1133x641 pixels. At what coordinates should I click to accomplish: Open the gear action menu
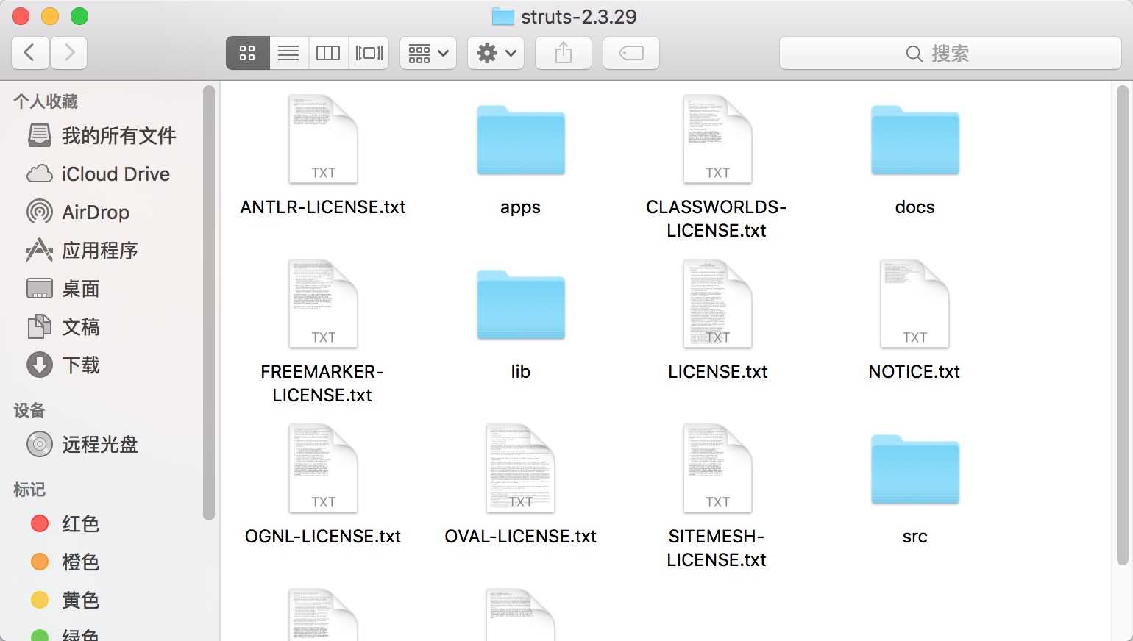pos(496,53)
